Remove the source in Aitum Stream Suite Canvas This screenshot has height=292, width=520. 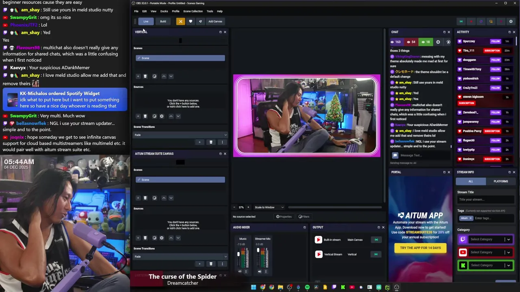point(145,238)
